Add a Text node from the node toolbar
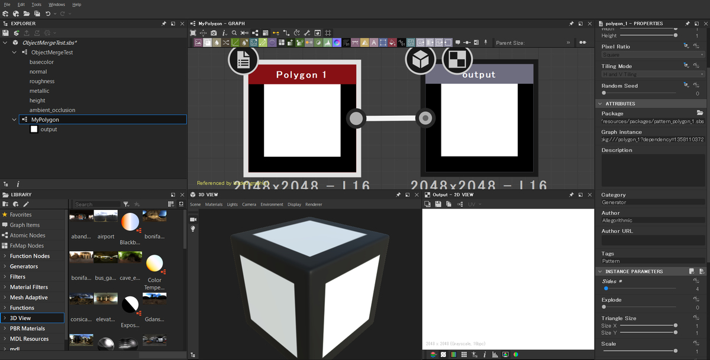710x360 pixels. [374, 43]
